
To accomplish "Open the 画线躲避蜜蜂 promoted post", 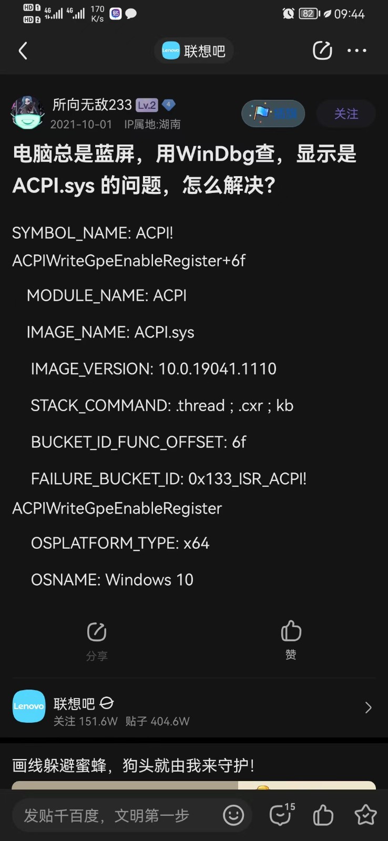I will [134, 765].
